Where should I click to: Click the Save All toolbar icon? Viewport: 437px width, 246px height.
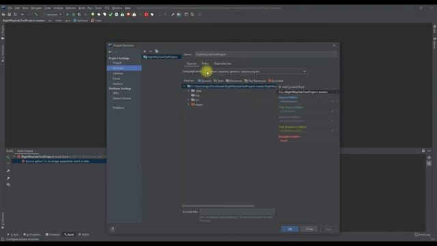pos(9,14)
